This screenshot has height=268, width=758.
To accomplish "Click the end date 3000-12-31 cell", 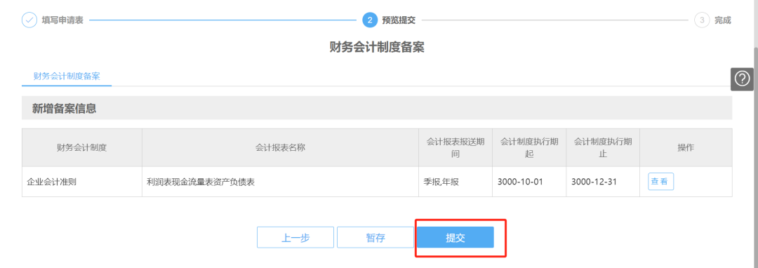I will (x=603, y=182).
